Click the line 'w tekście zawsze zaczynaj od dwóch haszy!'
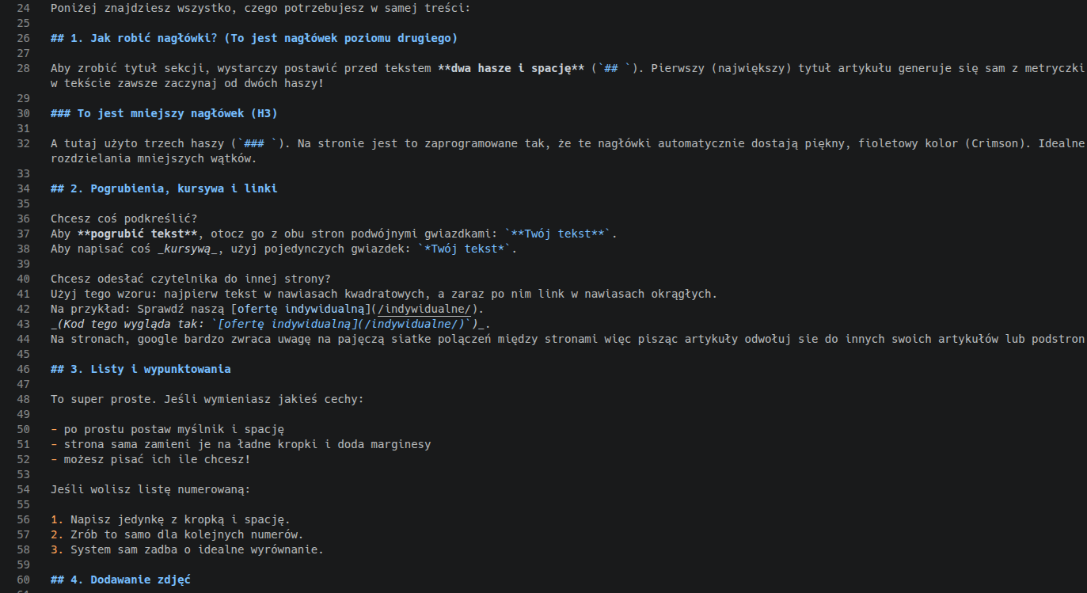The width and height of the screenshot is (1087, 593). 187,83
